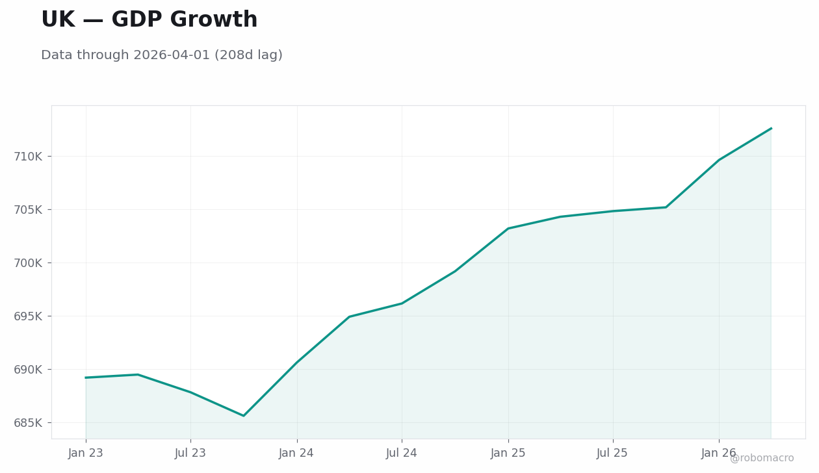The width and height of the screenshot is (819, 473).
Task: Click the 685K y-axis label
Action: pos(28,423)
